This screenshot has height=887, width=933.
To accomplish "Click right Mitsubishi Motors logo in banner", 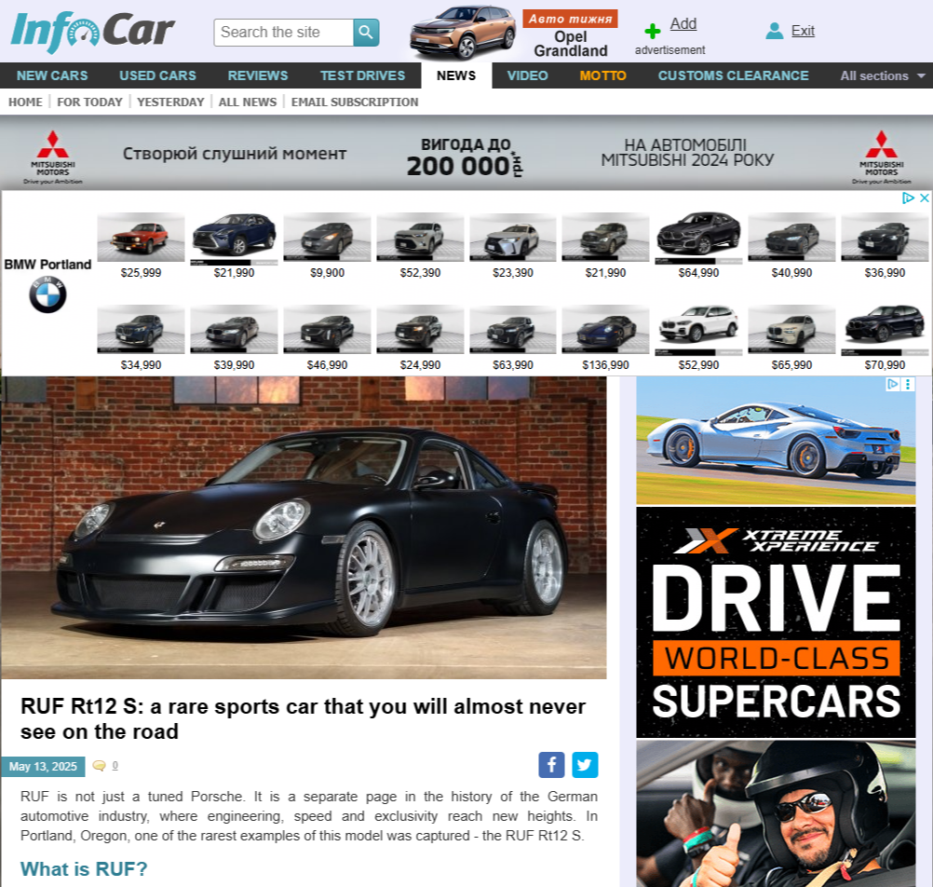I will tap(881, 157).
